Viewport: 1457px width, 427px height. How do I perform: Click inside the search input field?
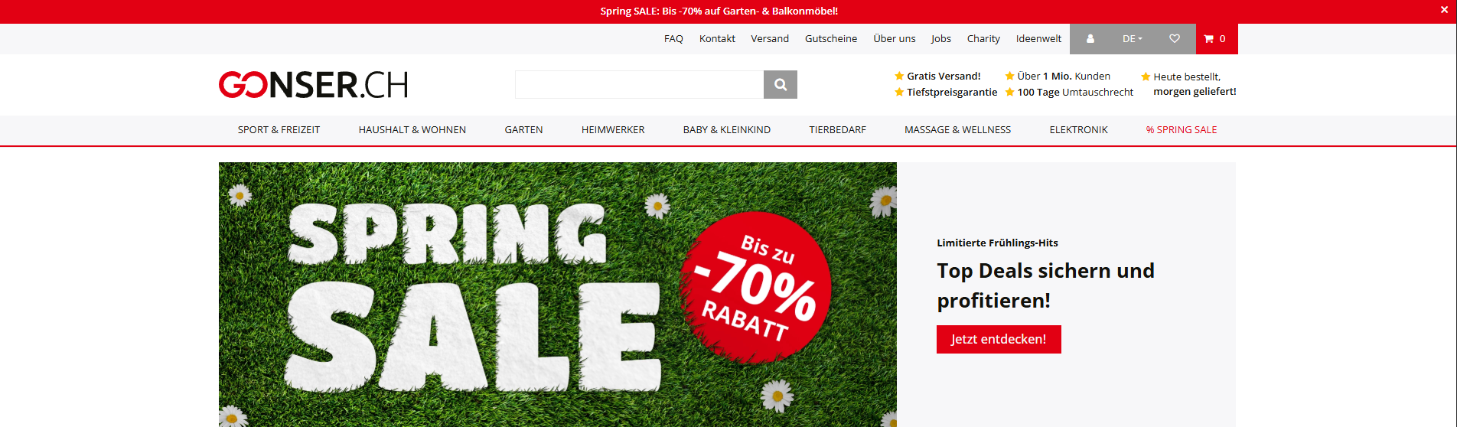point(639,85)
